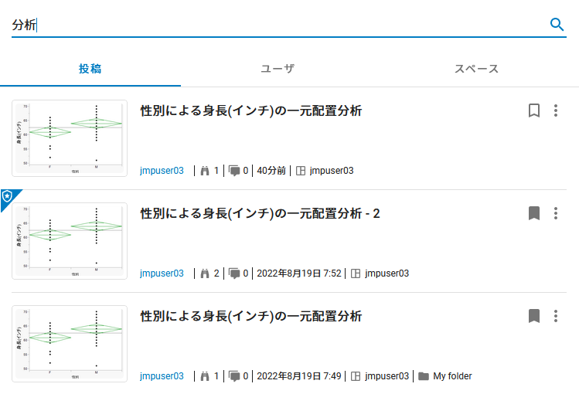579x411 pixels.
Task: Click the views binoculars icon on 7:49 post
Action: tap(205, 376)
